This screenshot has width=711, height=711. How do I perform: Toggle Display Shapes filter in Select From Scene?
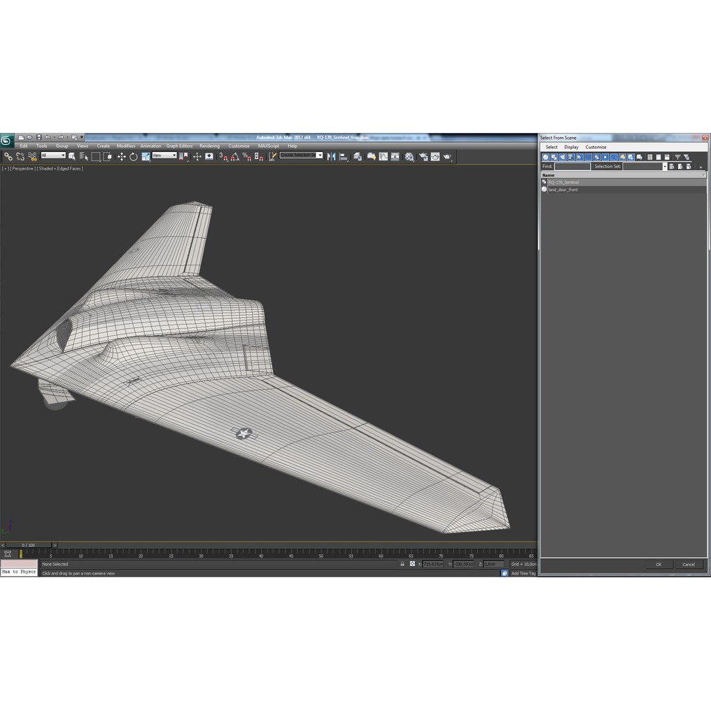point(554,157)
